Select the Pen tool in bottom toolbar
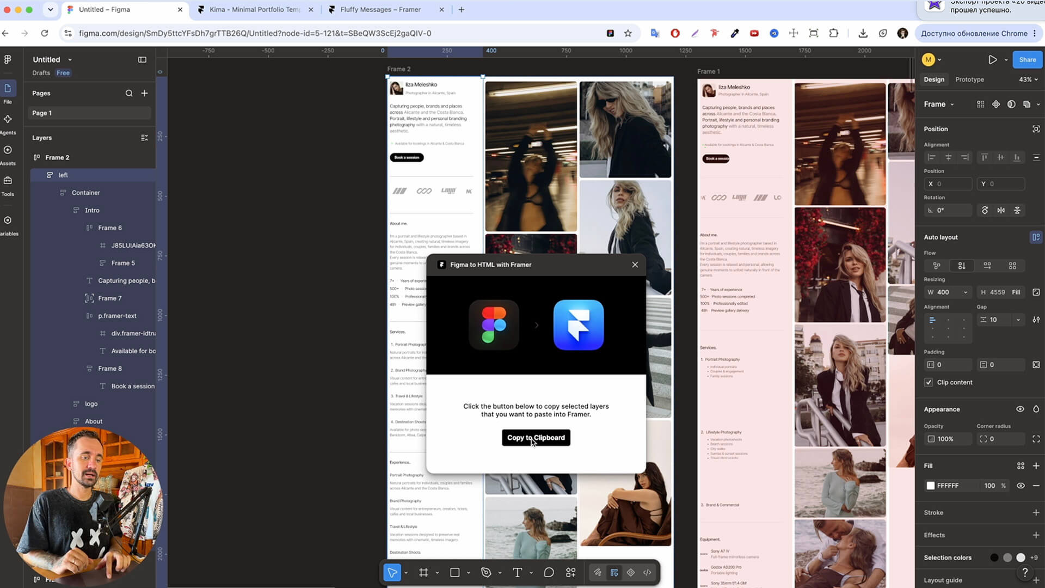The height and width of the screenshot is (588, 1045). [x=486, y=572]
